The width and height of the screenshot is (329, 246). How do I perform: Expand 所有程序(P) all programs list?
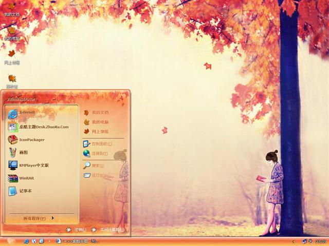click(39, 218)
